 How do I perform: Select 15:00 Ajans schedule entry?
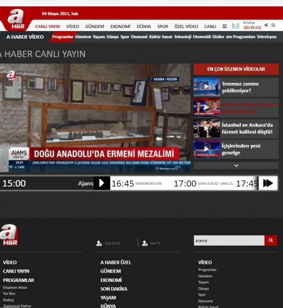[47, 183]
